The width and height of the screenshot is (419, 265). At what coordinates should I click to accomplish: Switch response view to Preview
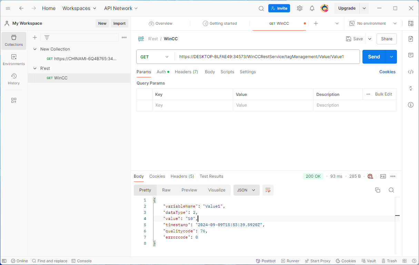[x=189, y=190]
